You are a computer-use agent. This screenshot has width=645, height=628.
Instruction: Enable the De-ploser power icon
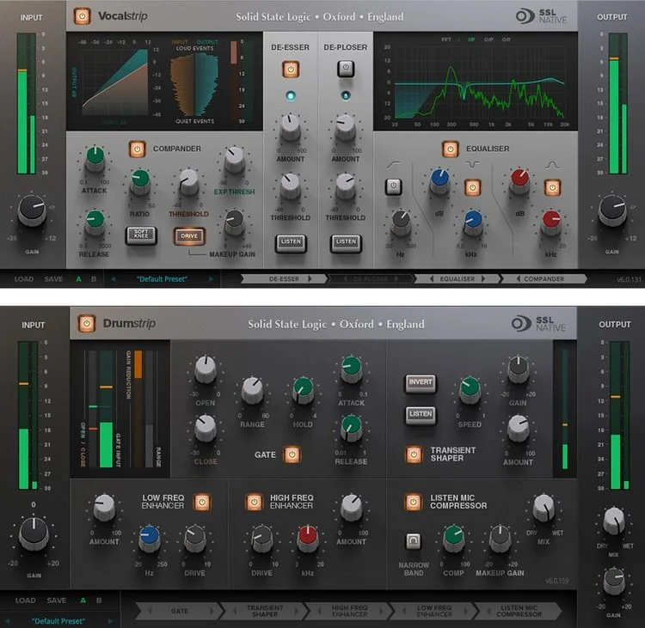345,70
